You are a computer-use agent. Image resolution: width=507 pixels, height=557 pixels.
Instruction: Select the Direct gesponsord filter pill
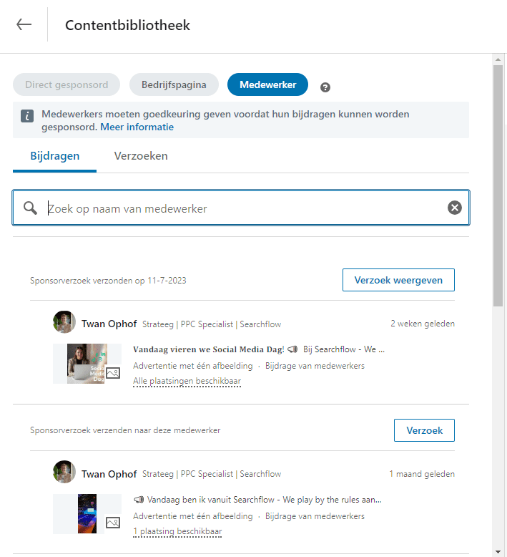point(67,84)
